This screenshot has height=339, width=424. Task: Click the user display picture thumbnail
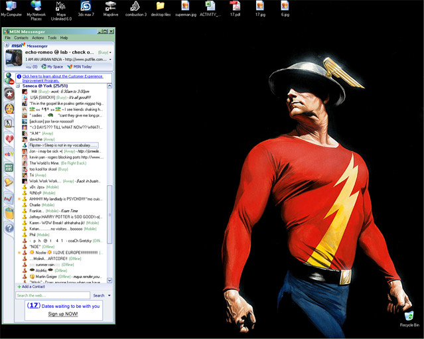pos(14,57)
